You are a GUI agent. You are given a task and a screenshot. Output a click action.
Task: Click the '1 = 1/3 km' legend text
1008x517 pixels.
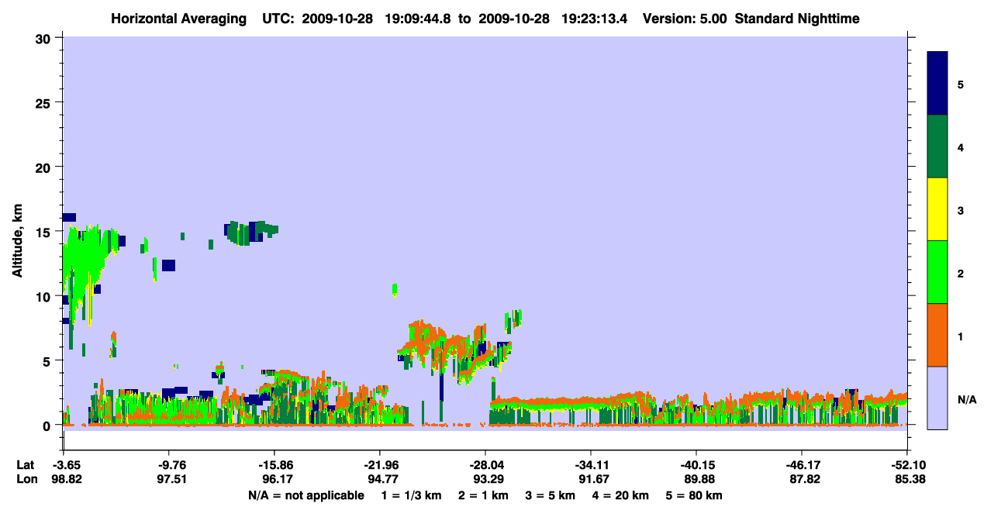pyautogui.click(x=410, y=495)
